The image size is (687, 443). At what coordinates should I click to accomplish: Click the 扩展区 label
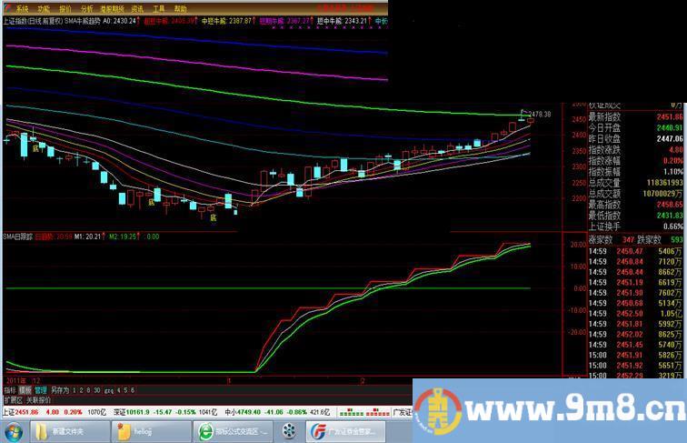tap(11, 398)
